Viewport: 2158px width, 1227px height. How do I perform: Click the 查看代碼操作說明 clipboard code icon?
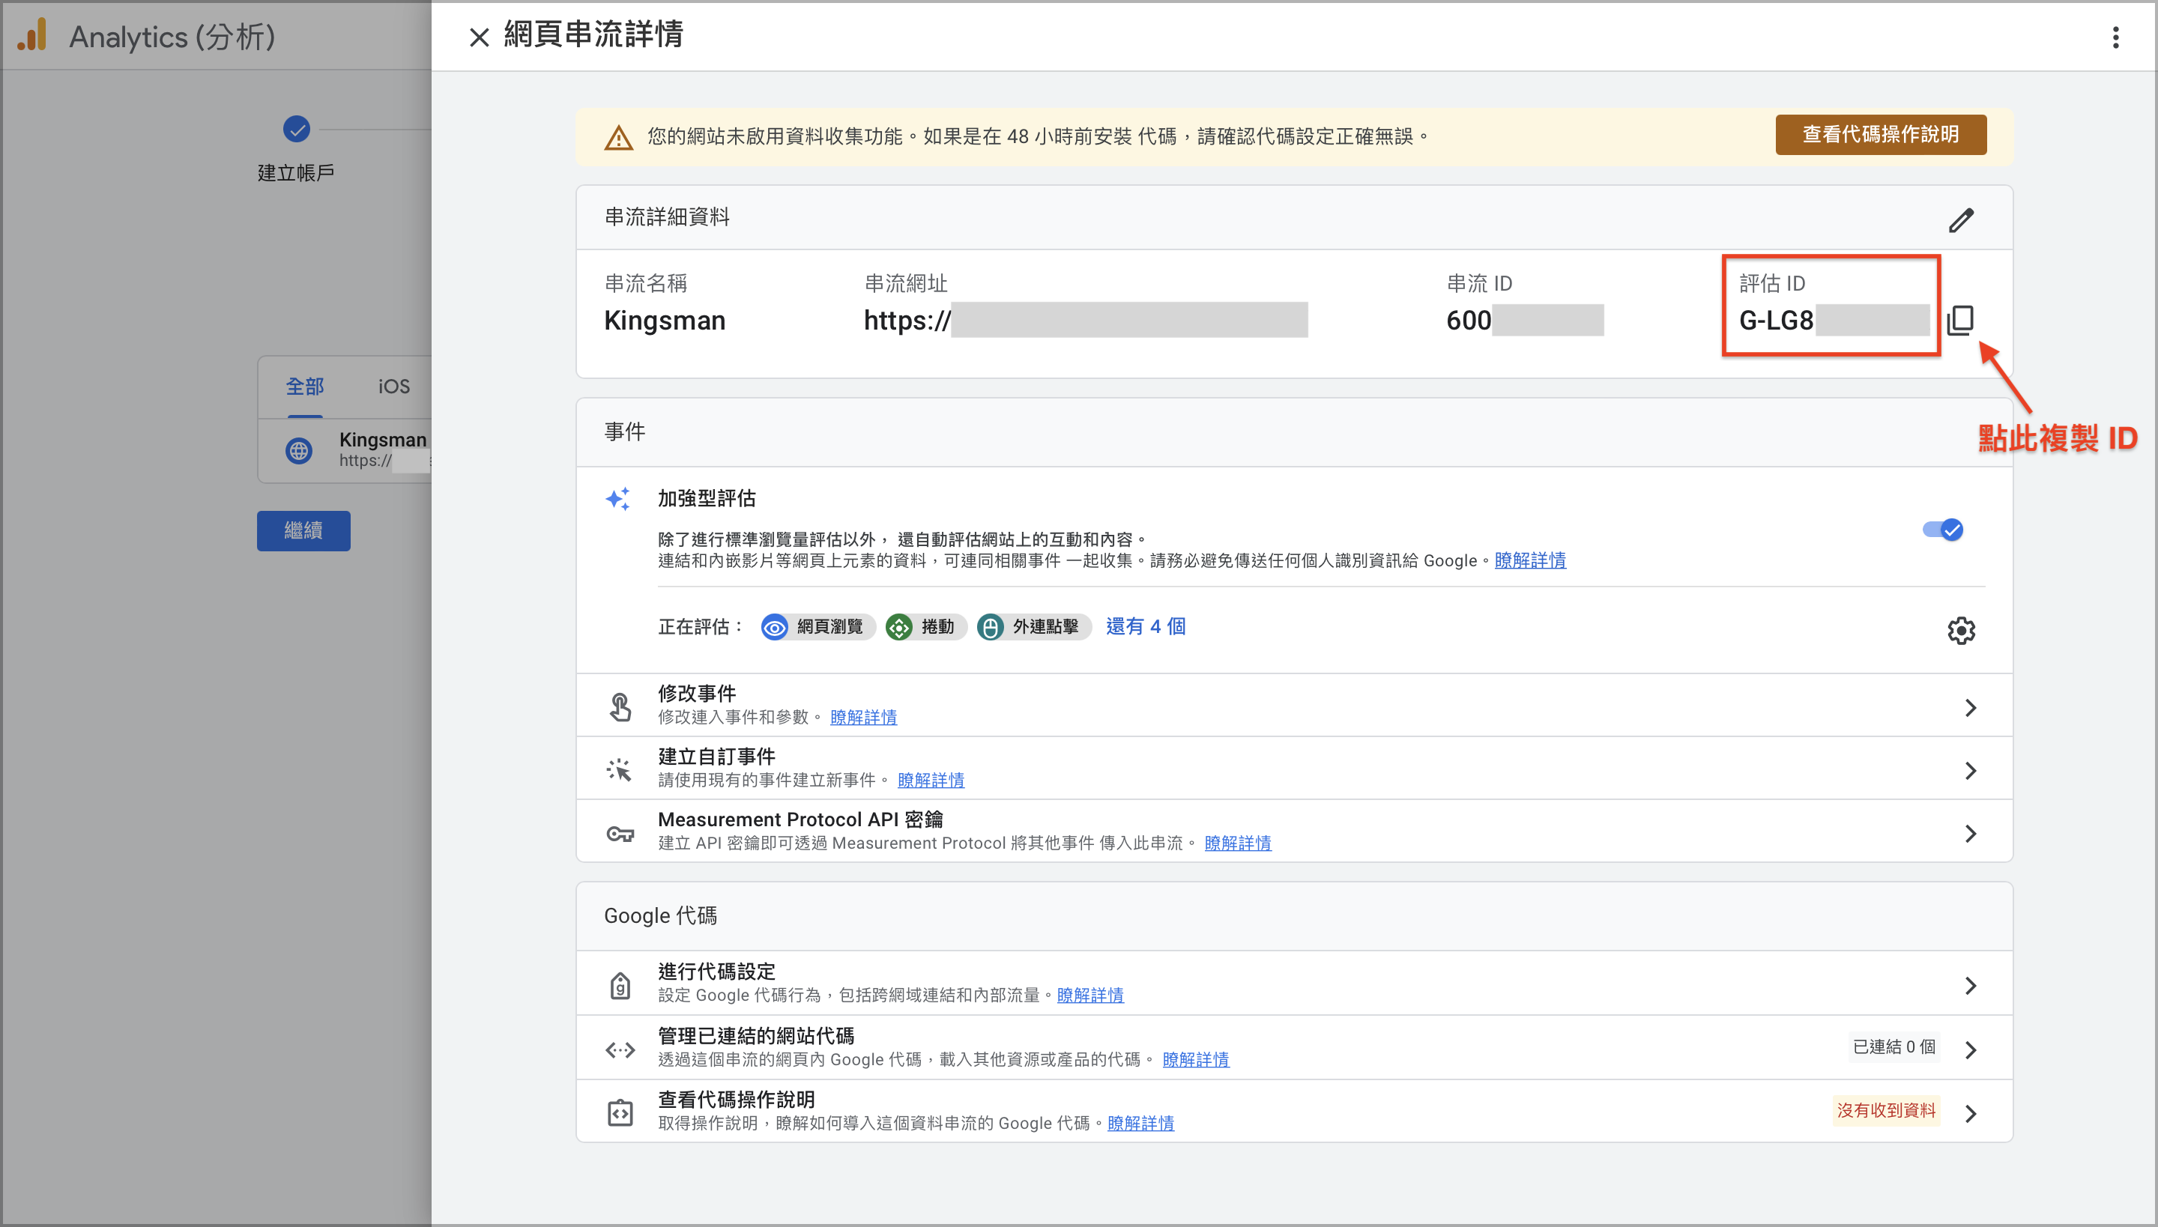(620, 1112)
